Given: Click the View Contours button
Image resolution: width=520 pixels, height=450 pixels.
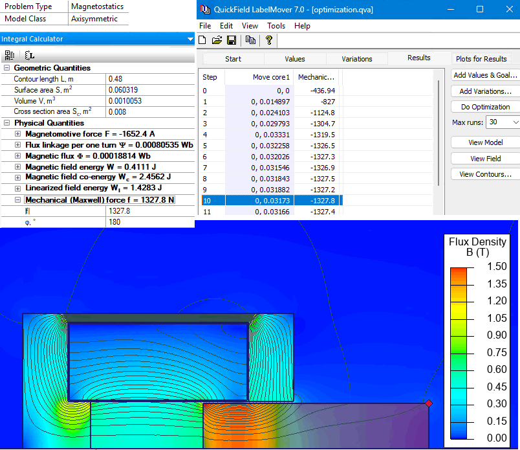Looking at the screenshot, I should [486, 174].
